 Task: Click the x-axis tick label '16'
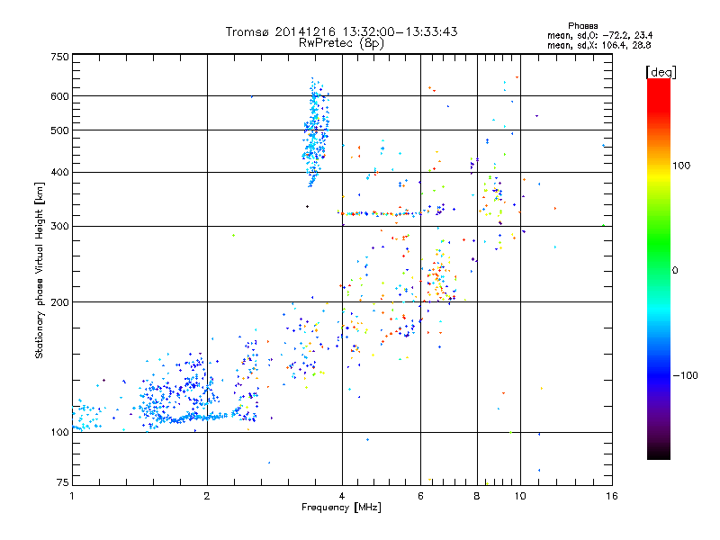(x=612, y=496)
